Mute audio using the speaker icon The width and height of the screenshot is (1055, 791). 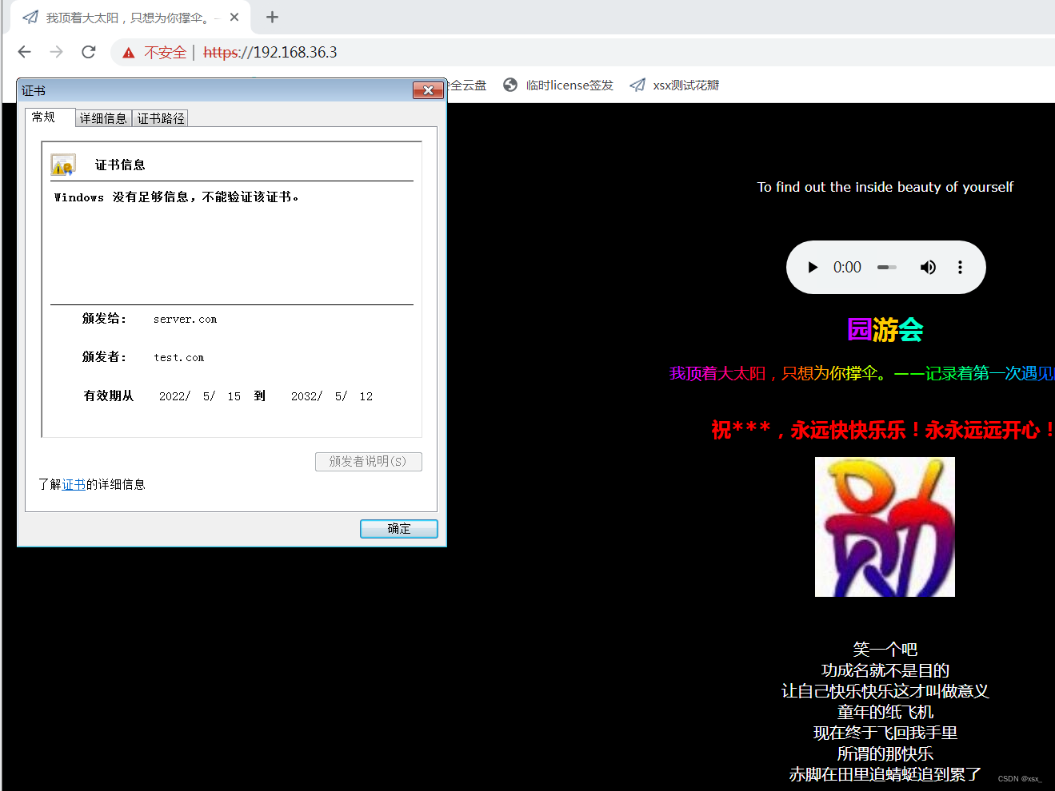pos(928,267)
